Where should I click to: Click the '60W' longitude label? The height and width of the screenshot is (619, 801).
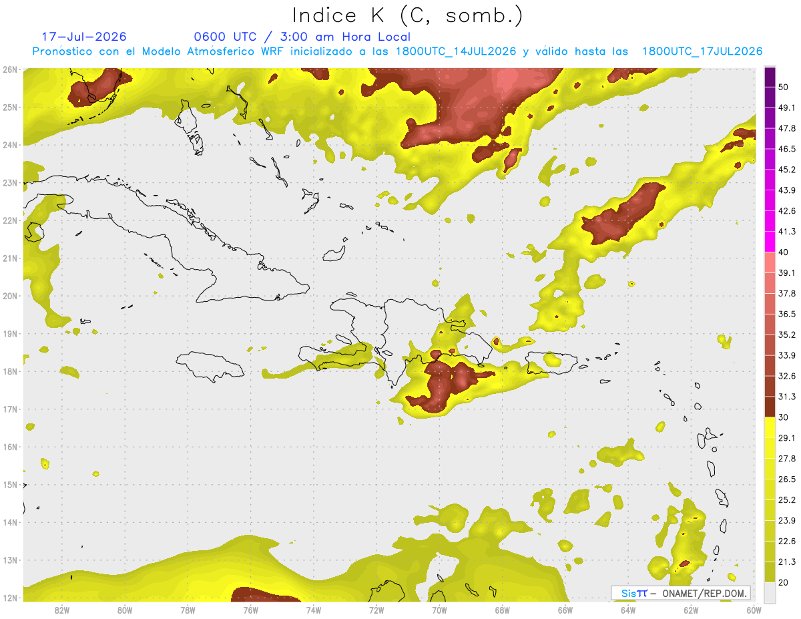click(x=754, y=610)
